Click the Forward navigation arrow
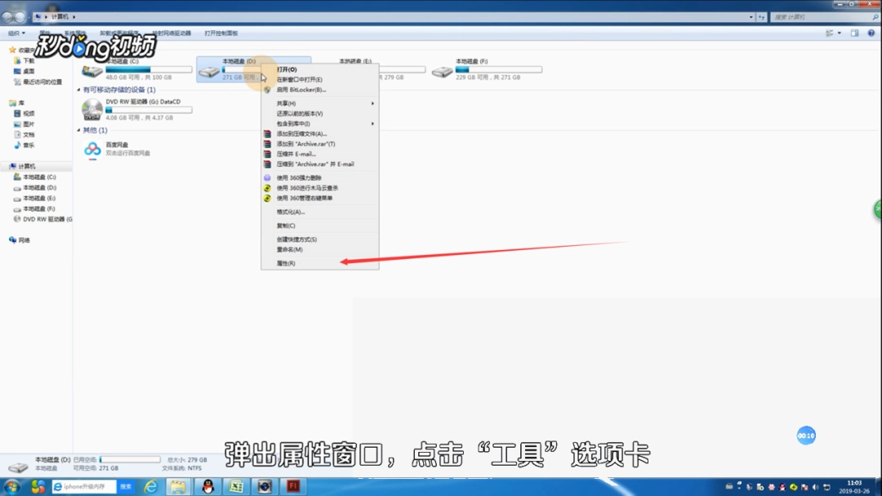Screen dimensions: 882x496 (20, 17)
